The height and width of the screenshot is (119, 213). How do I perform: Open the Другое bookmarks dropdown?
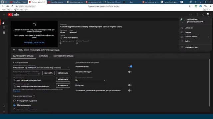(206, 10)
